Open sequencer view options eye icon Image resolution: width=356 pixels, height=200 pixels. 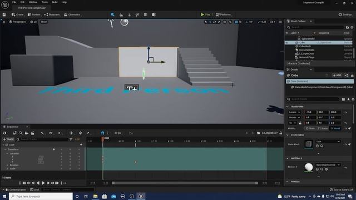click(51, 133)
